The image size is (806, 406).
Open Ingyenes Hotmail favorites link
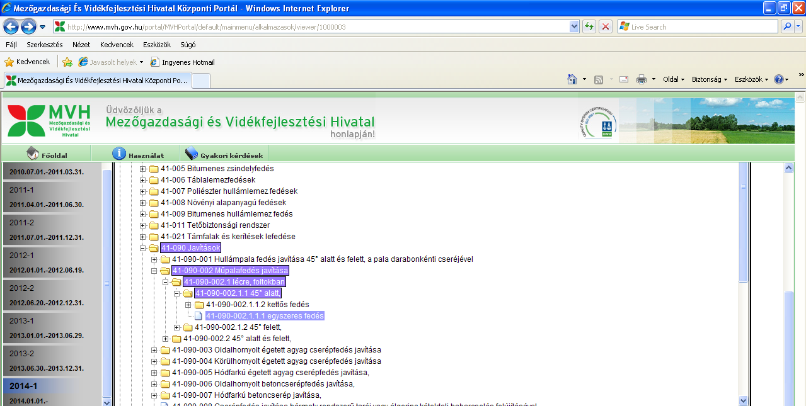[182, 62]
